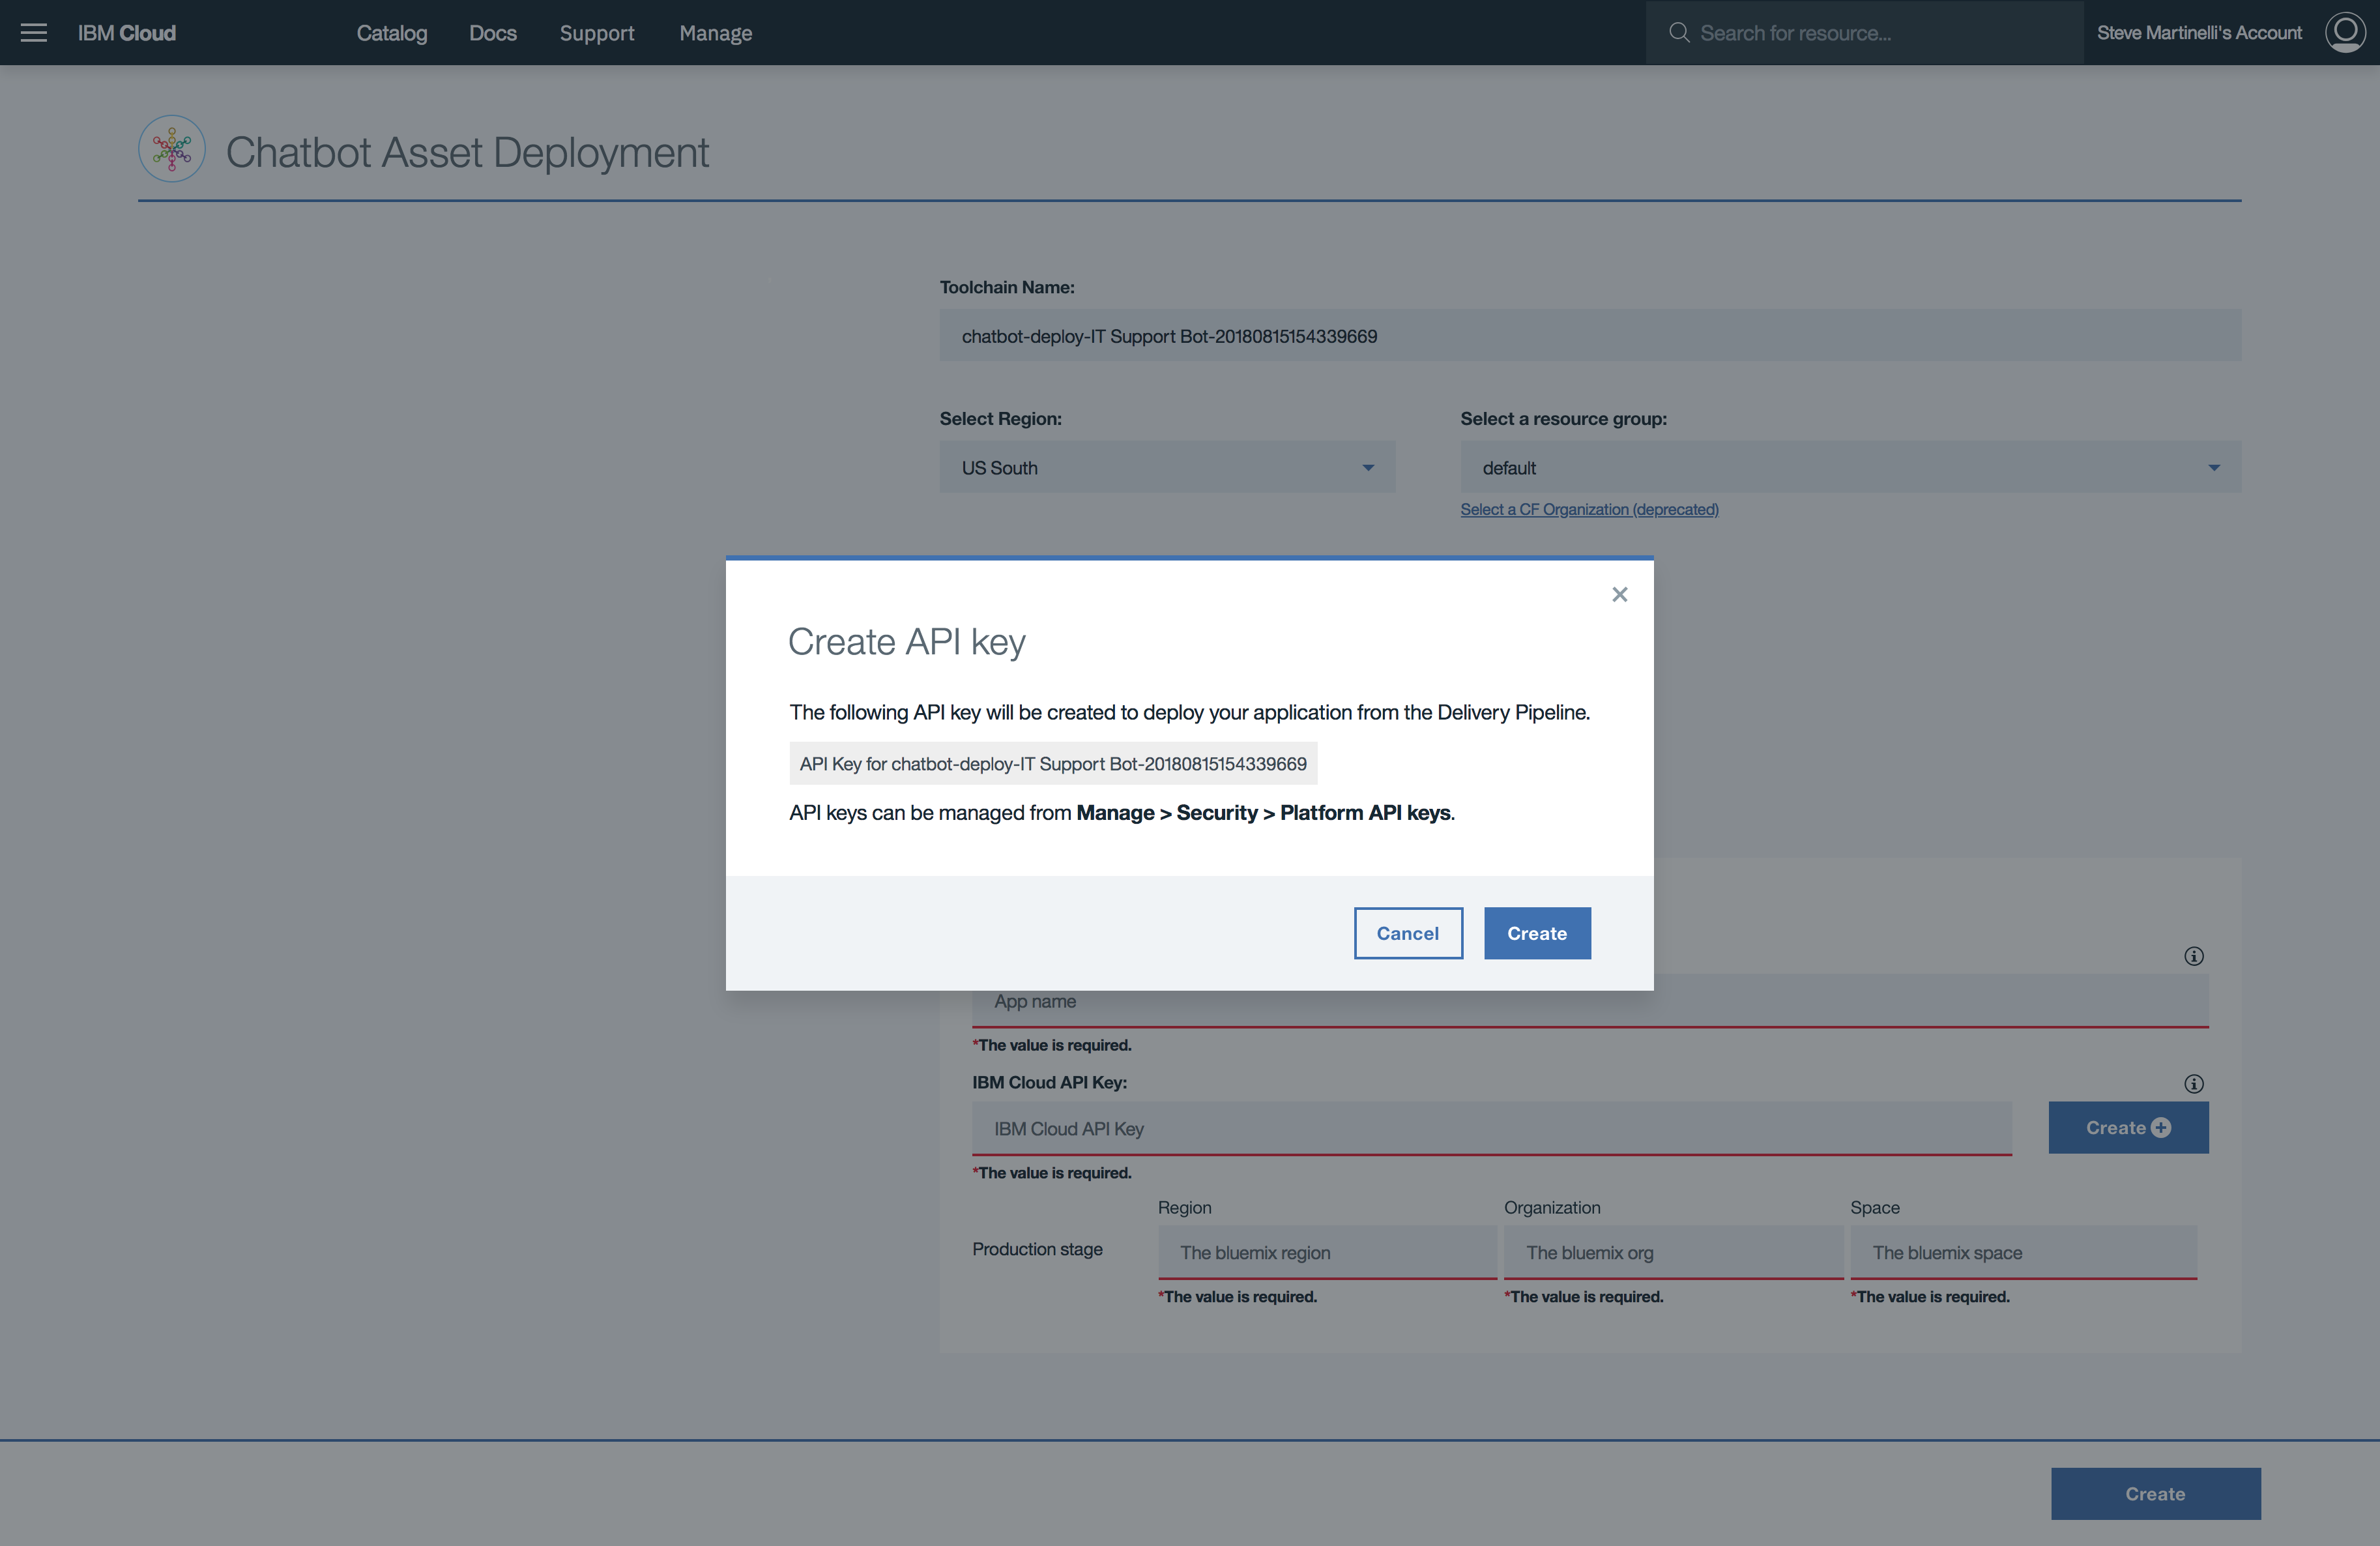Click the Chatbot Asset Deployment logo icon
The image size is (2380, 1546).
[x=172, y=149]
